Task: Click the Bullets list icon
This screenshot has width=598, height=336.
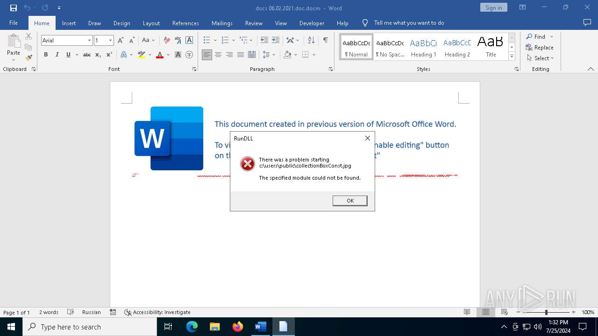Action: 207,40
